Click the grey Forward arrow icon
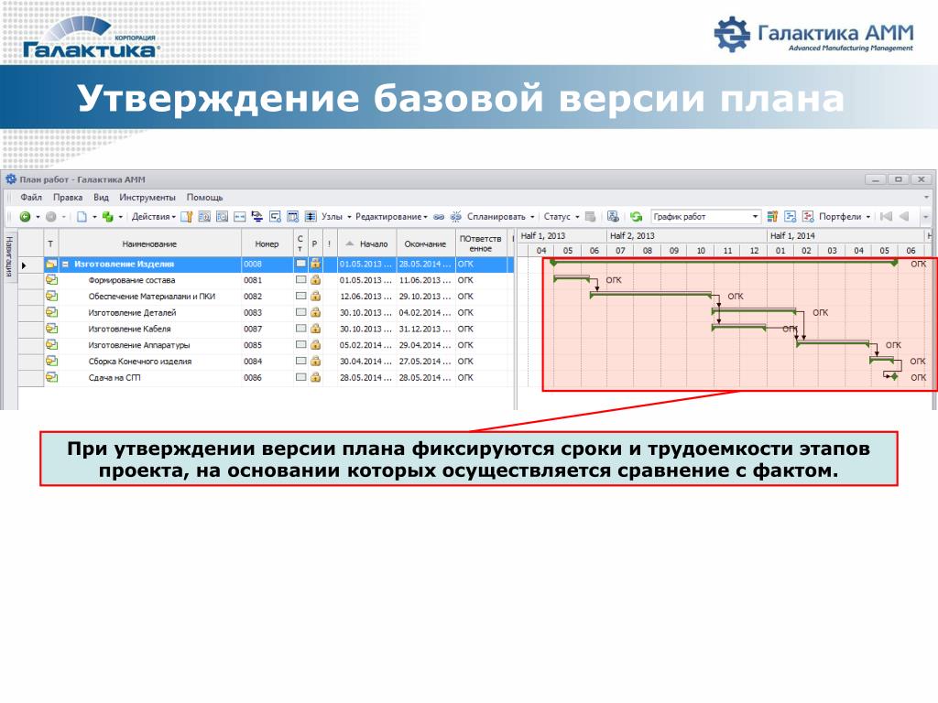The height and width of the screenshot is (703, 938). [51, 216]
